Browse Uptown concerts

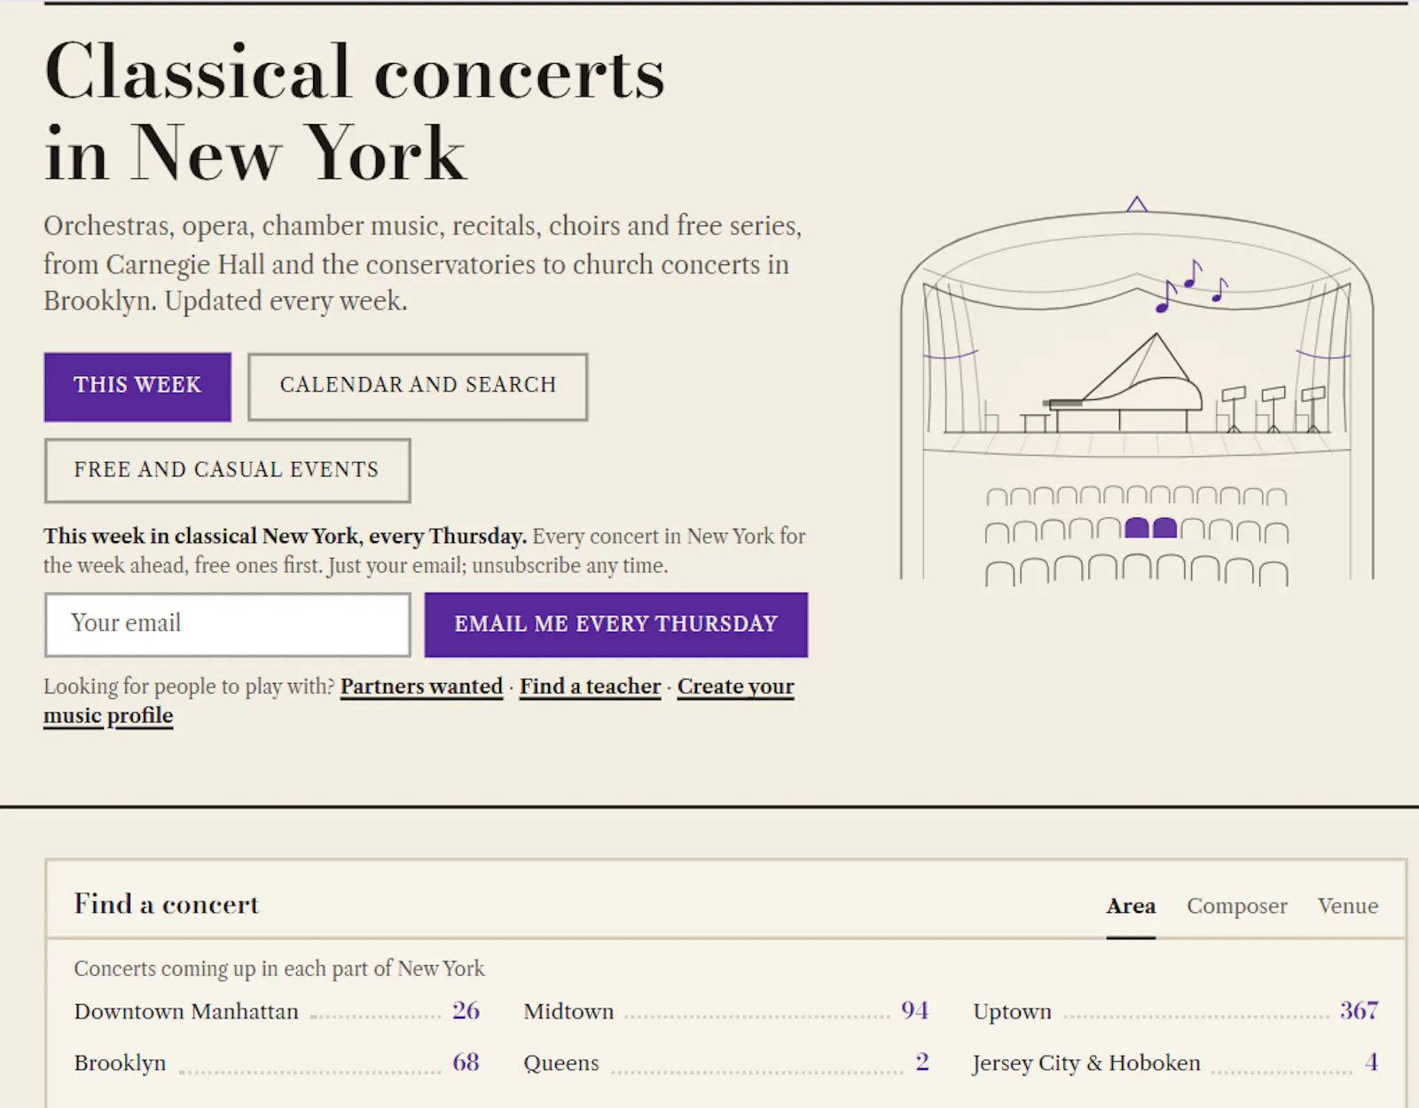1176,1011
